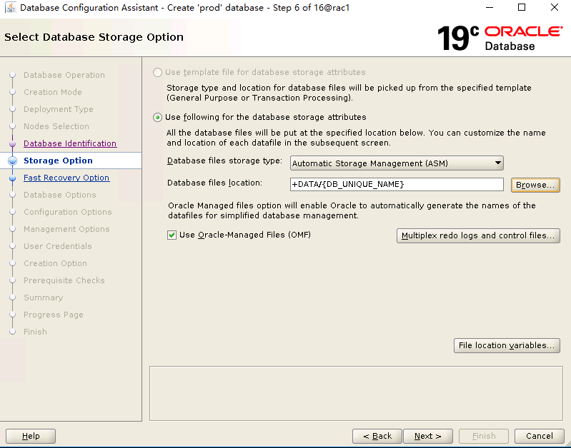Click the Nodes Selection step label
571x448 pixels.
tap(56, 126)
